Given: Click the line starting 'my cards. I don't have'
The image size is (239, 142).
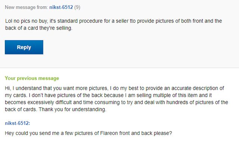Looking at the screenshot, I should click(108, 95).
